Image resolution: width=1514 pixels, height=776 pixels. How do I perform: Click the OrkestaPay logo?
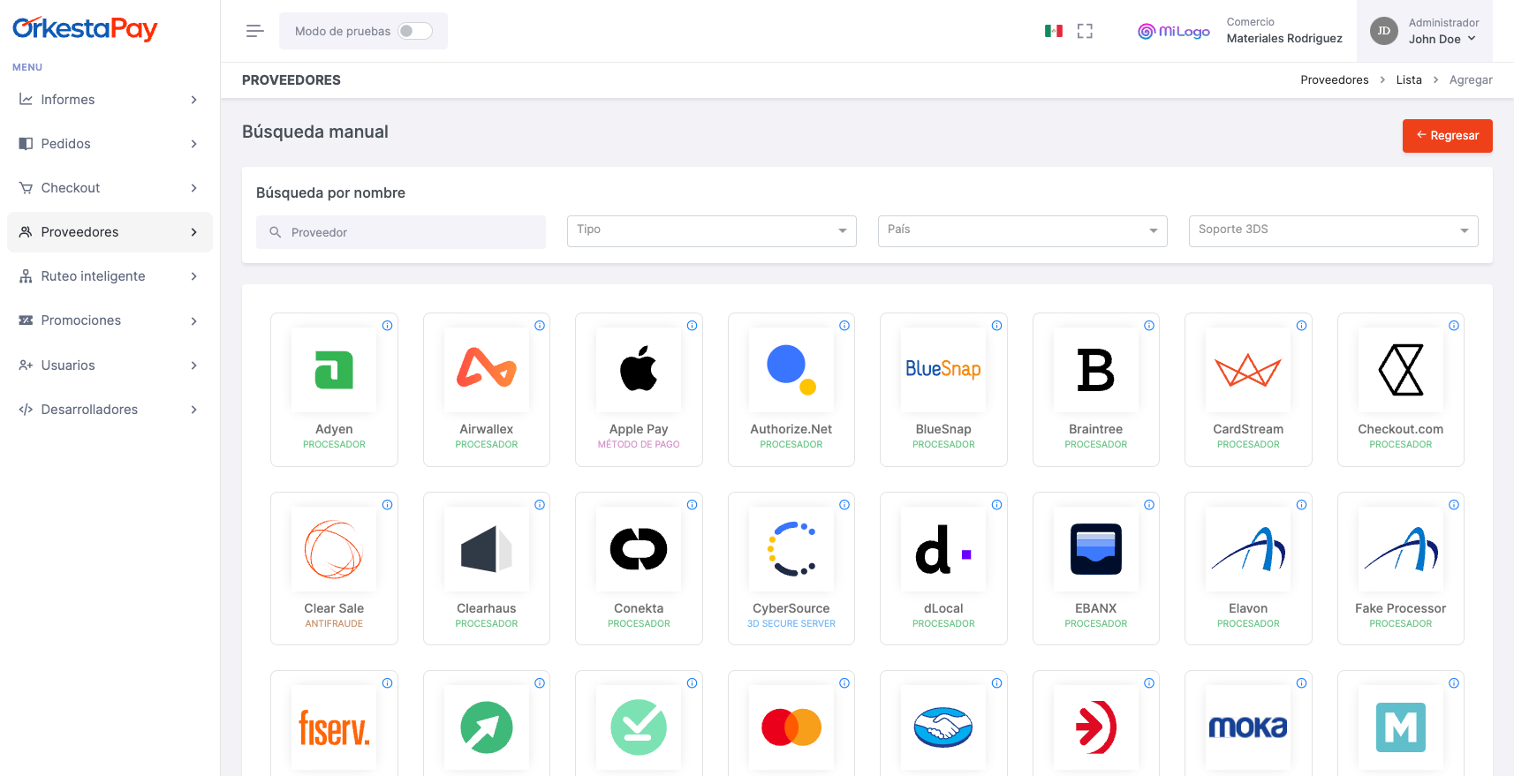(x=85, y=28)
